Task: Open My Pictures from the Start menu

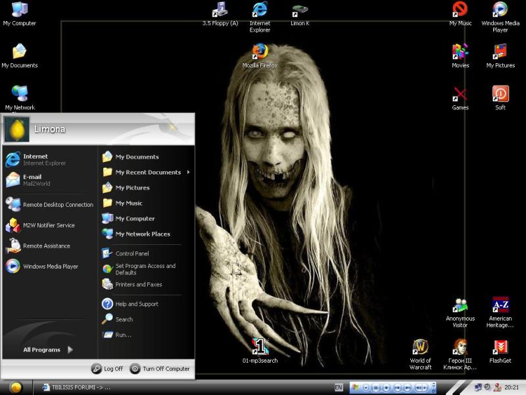Action: tap(146, 188)
